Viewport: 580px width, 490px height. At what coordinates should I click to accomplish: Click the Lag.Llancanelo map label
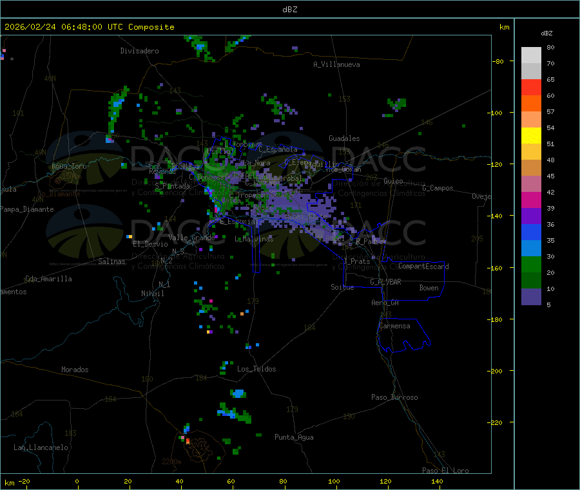(x=41, y=448)
